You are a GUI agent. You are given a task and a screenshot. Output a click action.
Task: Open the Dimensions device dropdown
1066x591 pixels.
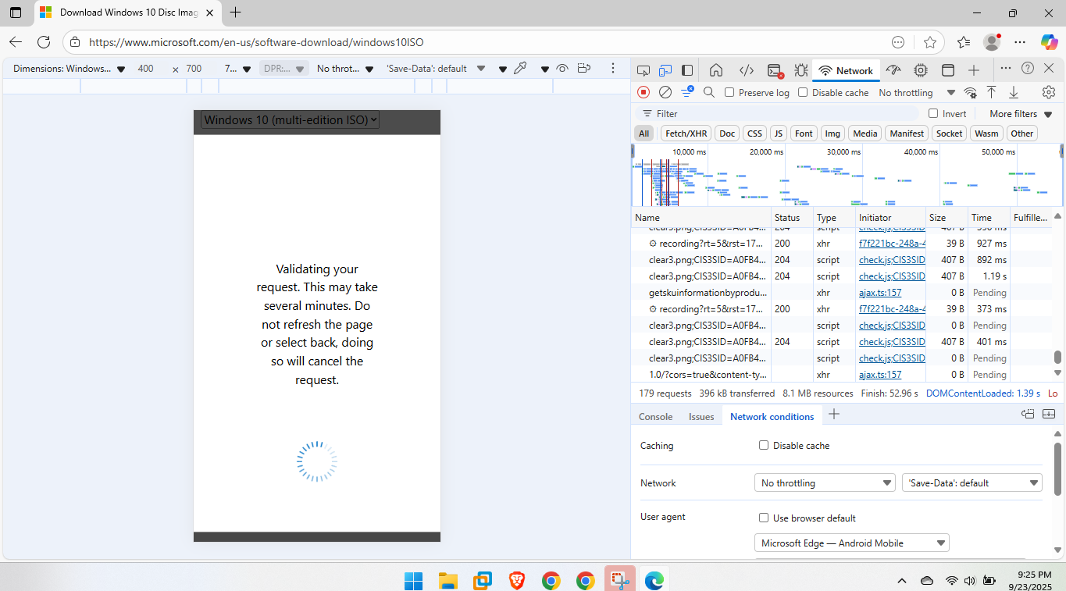[69, 69]
